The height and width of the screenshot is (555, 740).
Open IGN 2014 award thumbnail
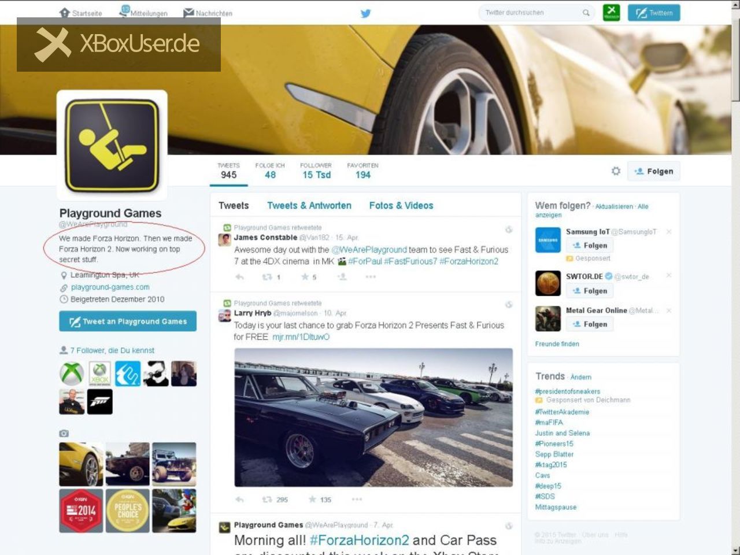click(x=81, y=510)
